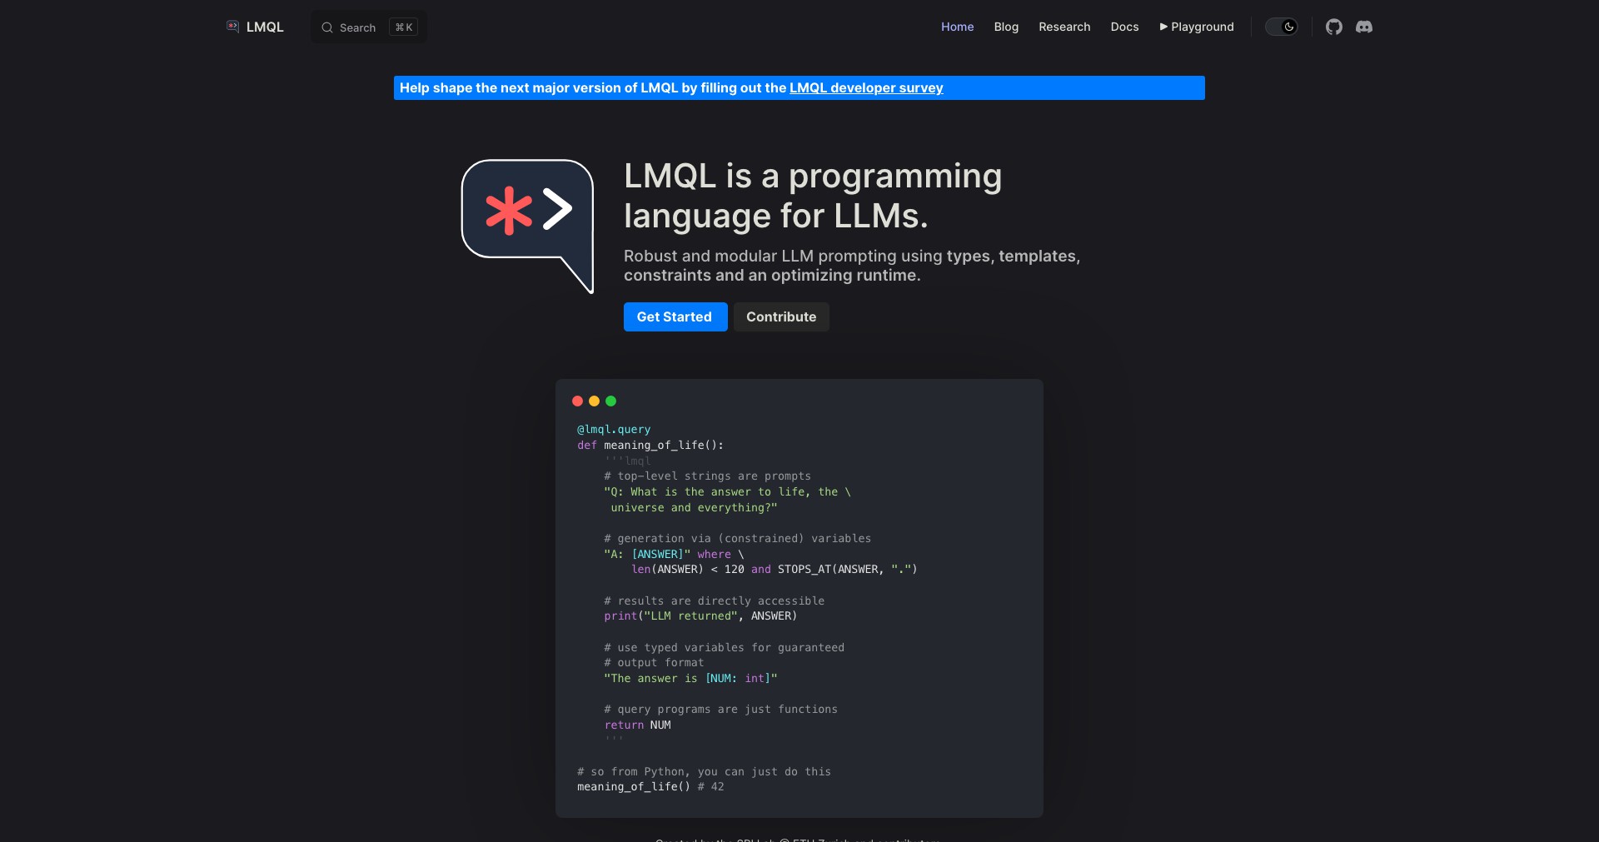
Task: Click 'universe and everything?"' code line
Action: click(x=694, y=508)
